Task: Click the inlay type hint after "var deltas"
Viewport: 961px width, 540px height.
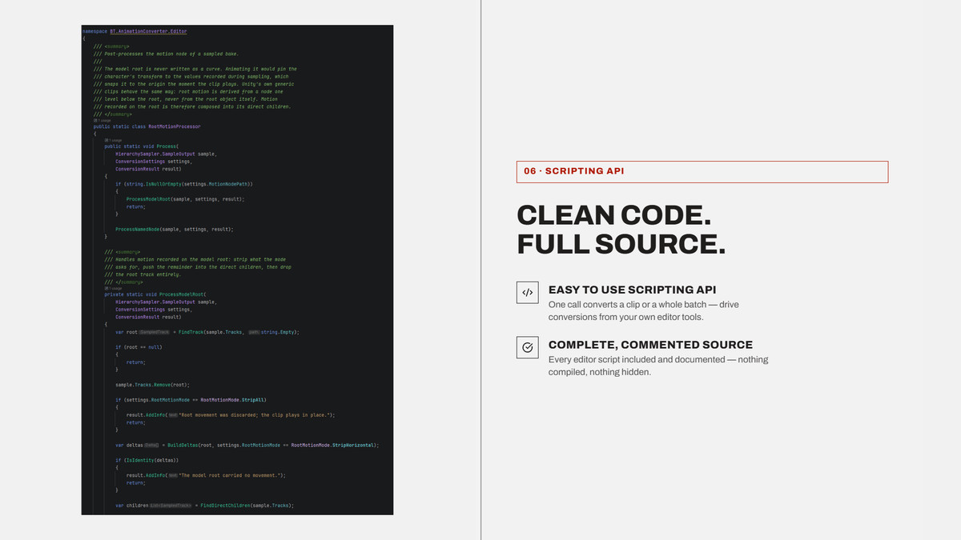Action: coord(151,445)
